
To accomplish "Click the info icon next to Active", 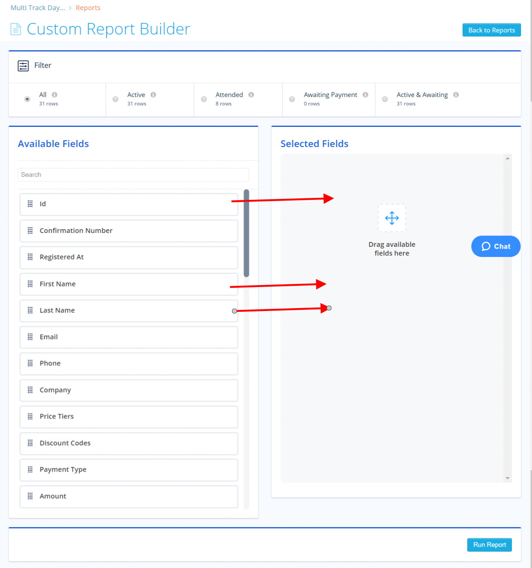I will (x=153, y=95).
